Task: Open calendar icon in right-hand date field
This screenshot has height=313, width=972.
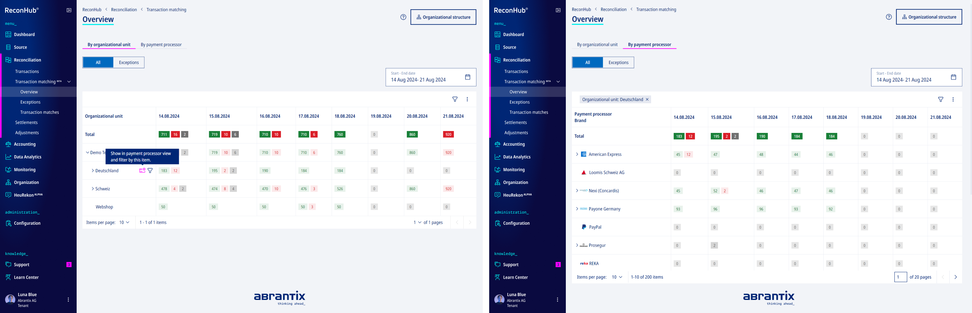Action: tap(953, 77)
